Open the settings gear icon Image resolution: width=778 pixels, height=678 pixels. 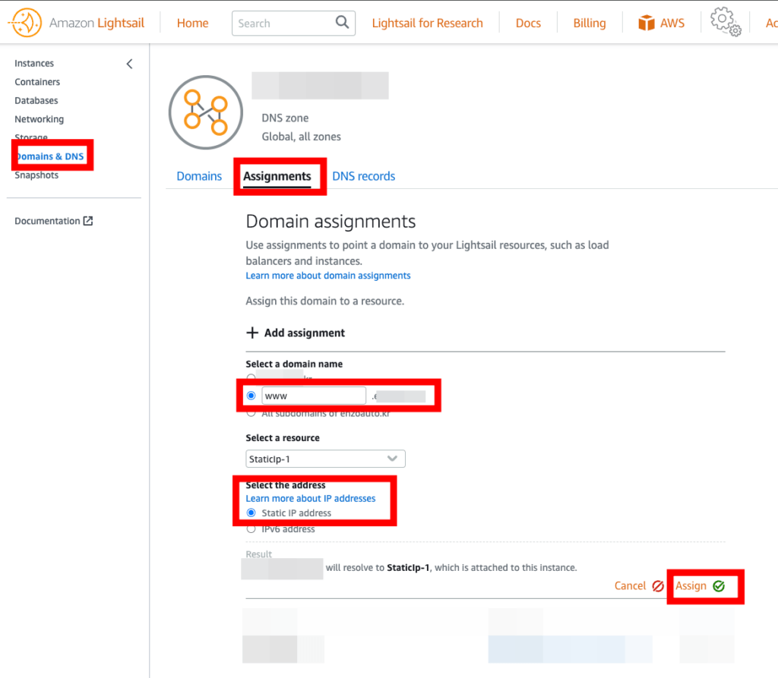pyautogui.click(x=726, y=21)
